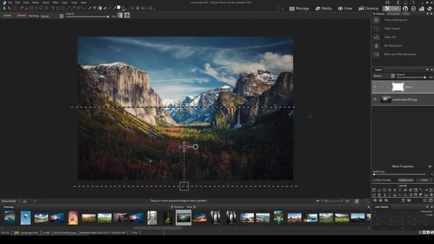
Task: Open the Help menu
Action: coord(83,3)
